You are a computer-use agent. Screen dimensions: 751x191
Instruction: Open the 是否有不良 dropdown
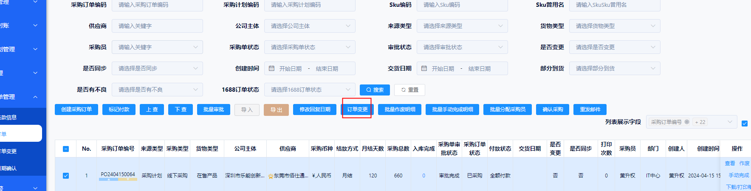157,90
